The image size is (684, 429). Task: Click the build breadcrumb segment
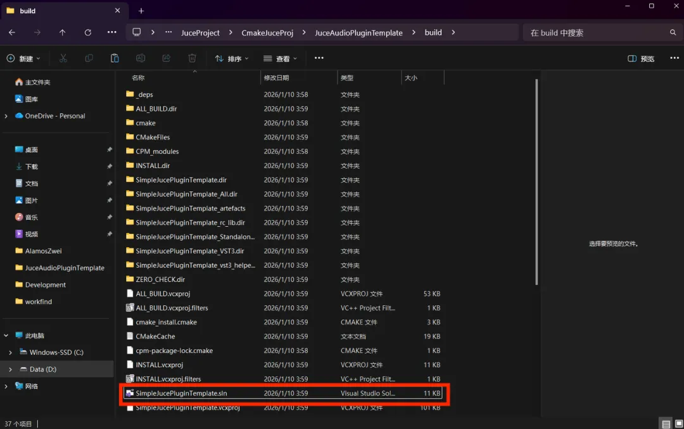point(433,33)
